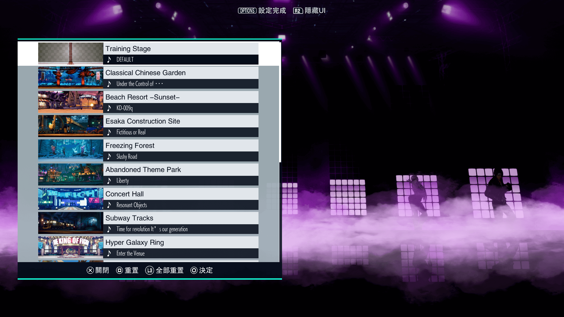The image size is (564, 317).
Task: Click the music note beside Under the Control of
Action: point(109,84)
